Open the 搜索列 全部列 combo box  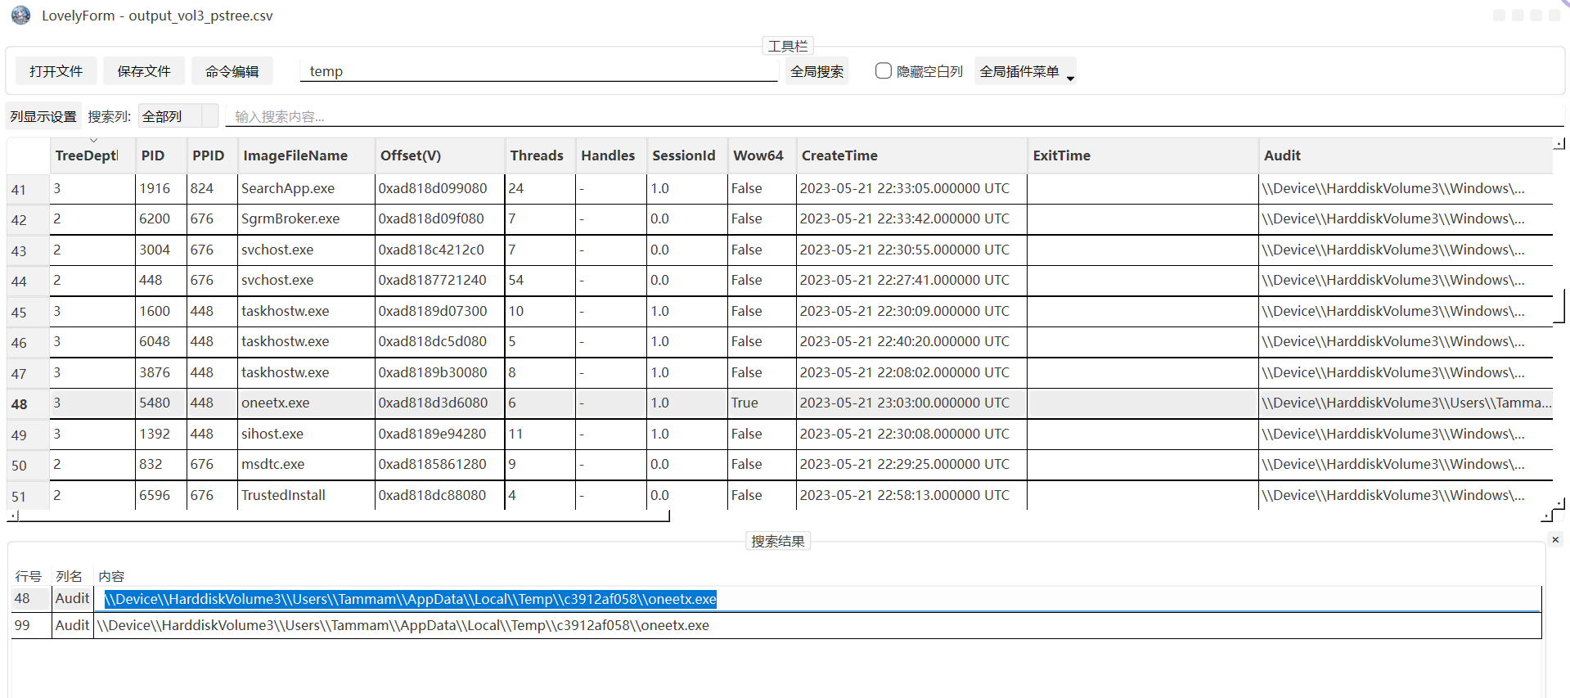click(178, 116)
